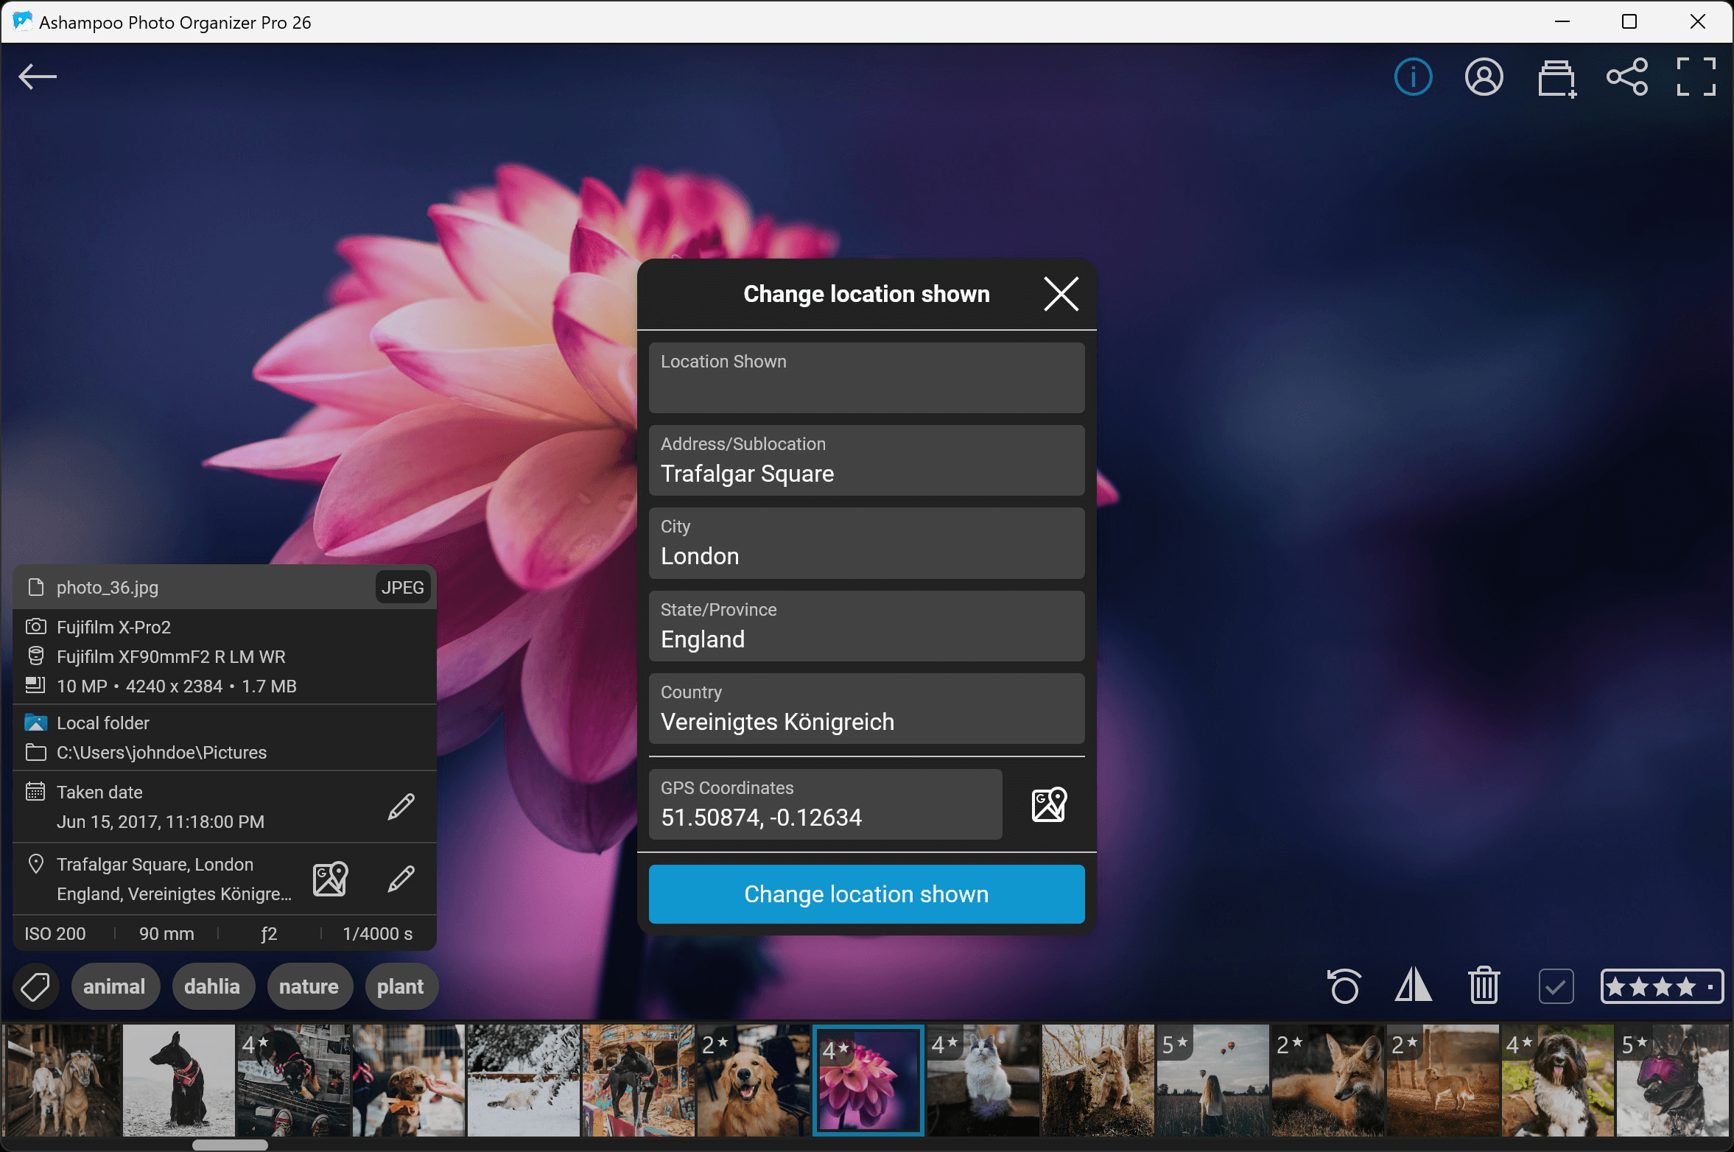
Task: Click the City field containing London
Action: pos(866,544)
